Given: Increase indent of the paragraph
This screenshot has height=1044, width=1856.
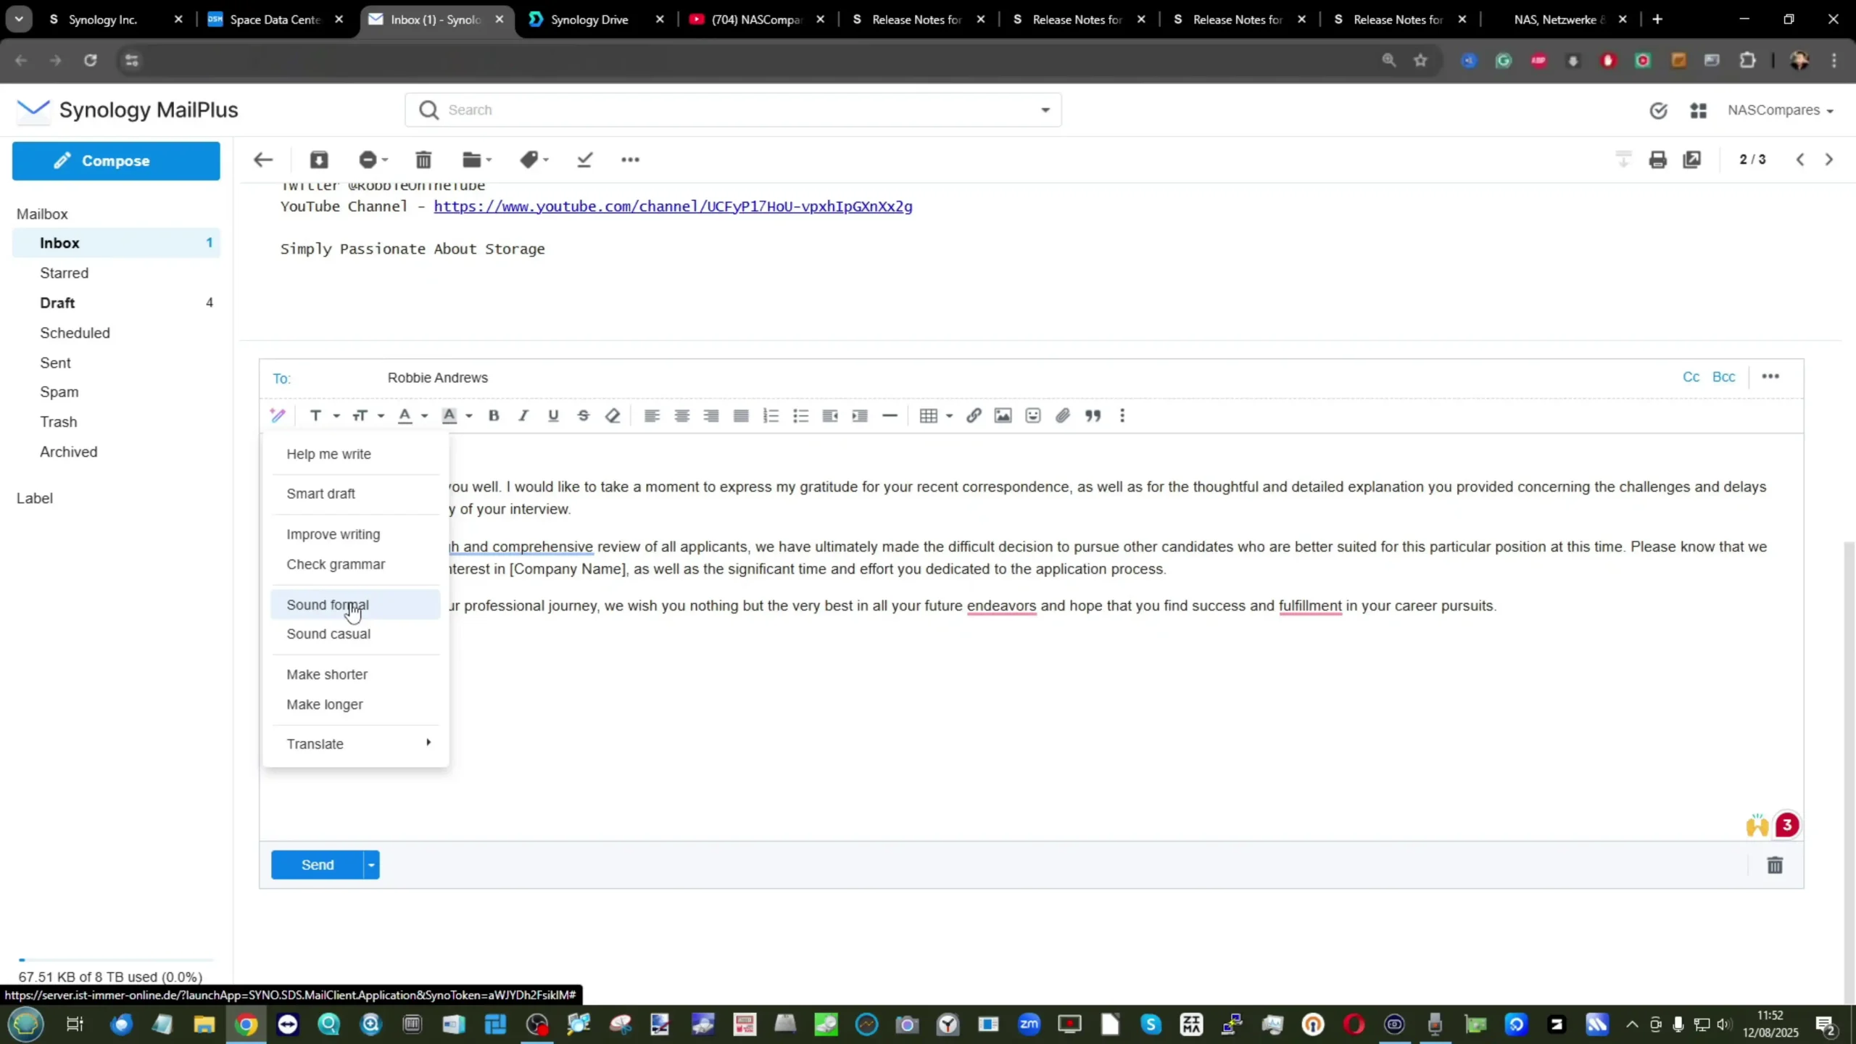Looking at the screenshot, I should 860,415.
